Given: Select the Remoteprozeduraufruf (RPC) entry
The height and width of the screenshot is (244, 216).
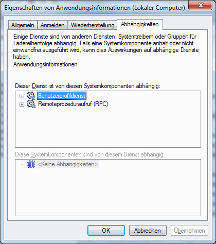Looking at the screenshot, I should pyautogui.click(x=73, y=104).
